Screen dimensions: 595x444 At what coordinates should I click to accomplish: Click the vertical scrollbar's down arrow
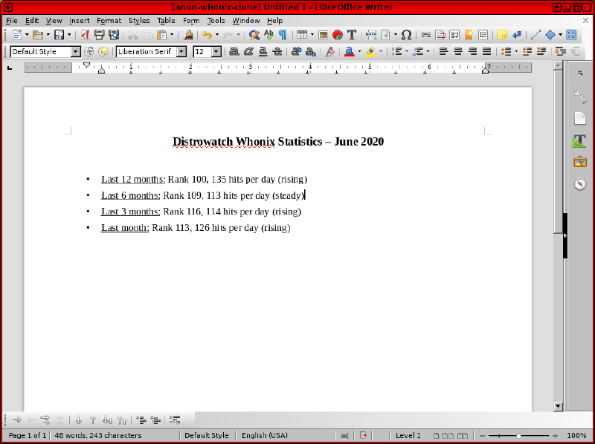point(558,406)
